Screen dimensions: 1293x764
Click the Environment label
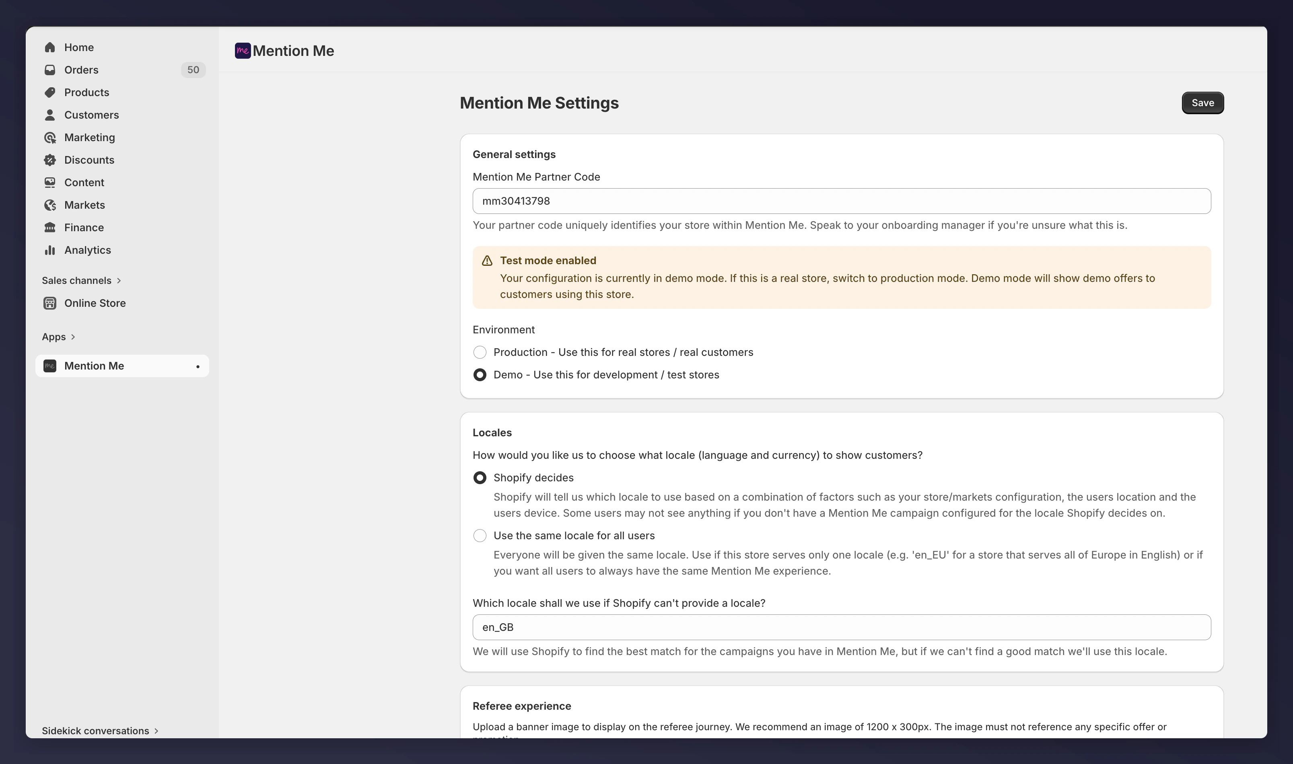[504, 330]
